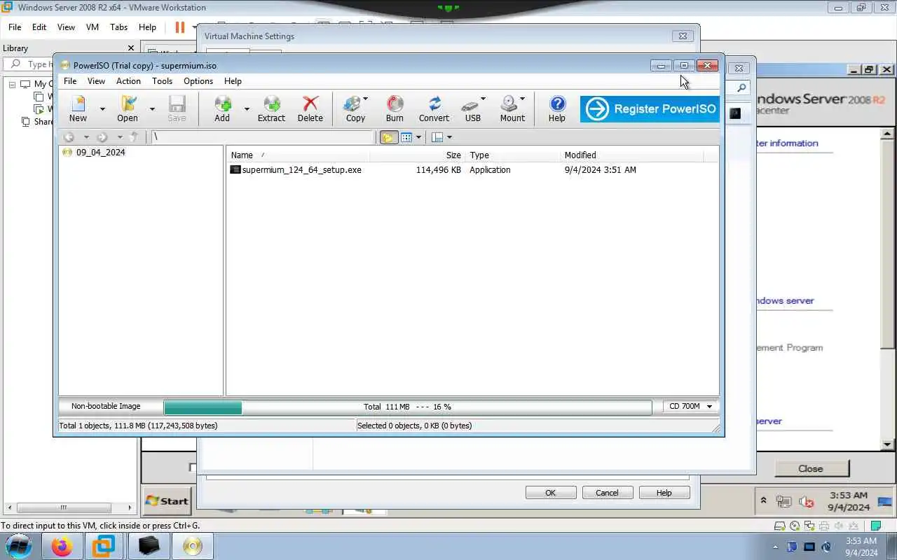Toggle the folder tree view button
Viewport: 897px width, 560px height.
(x=388, y=137)
